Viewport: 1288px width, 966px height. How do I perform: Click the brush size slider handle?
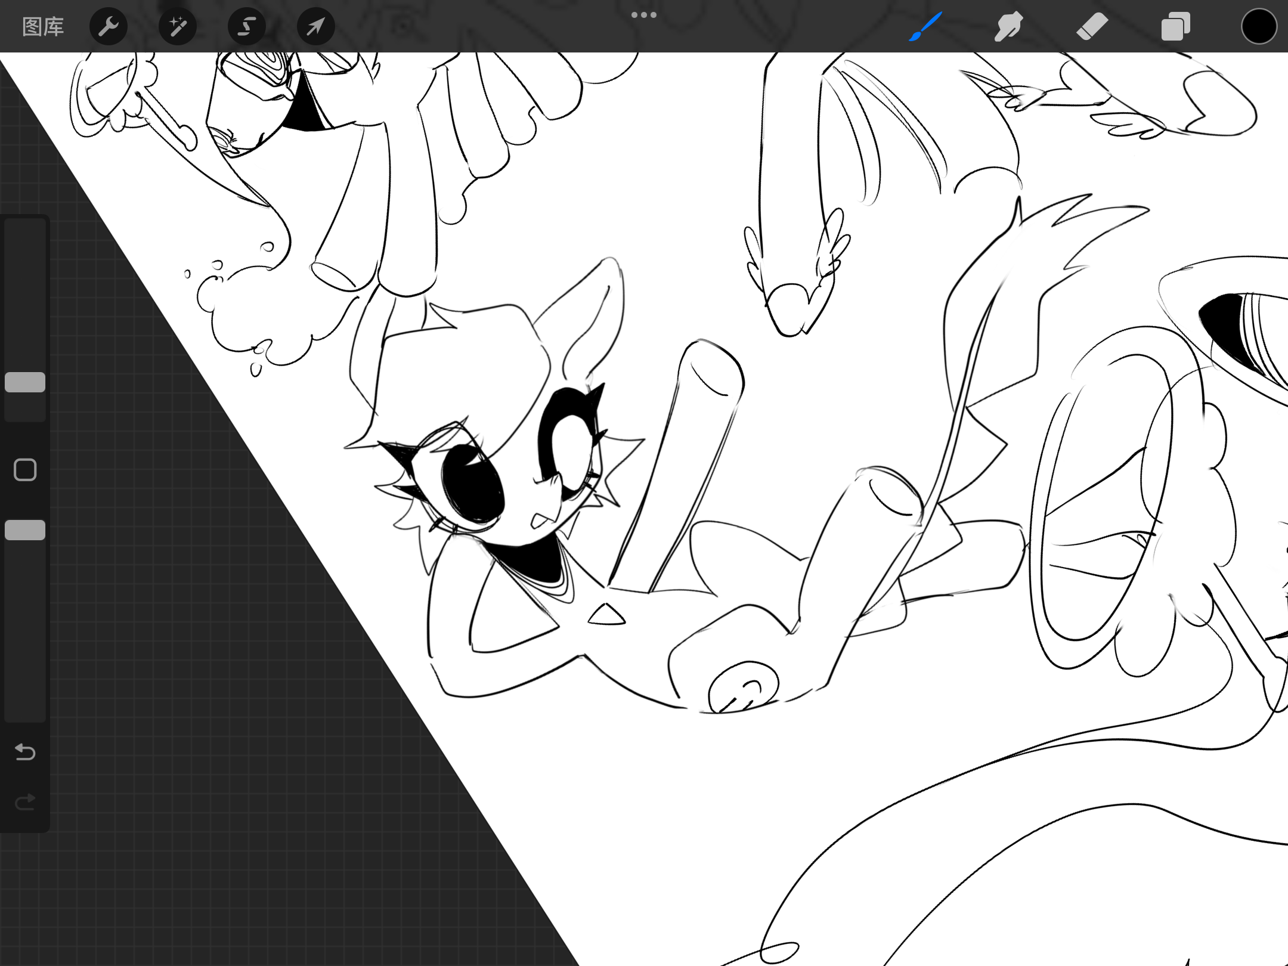pos(25,382)
